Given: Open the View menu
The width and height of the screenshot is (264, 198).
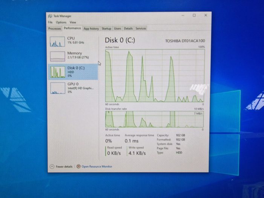Looking at the screenshot, I should (x=73, y=22).
